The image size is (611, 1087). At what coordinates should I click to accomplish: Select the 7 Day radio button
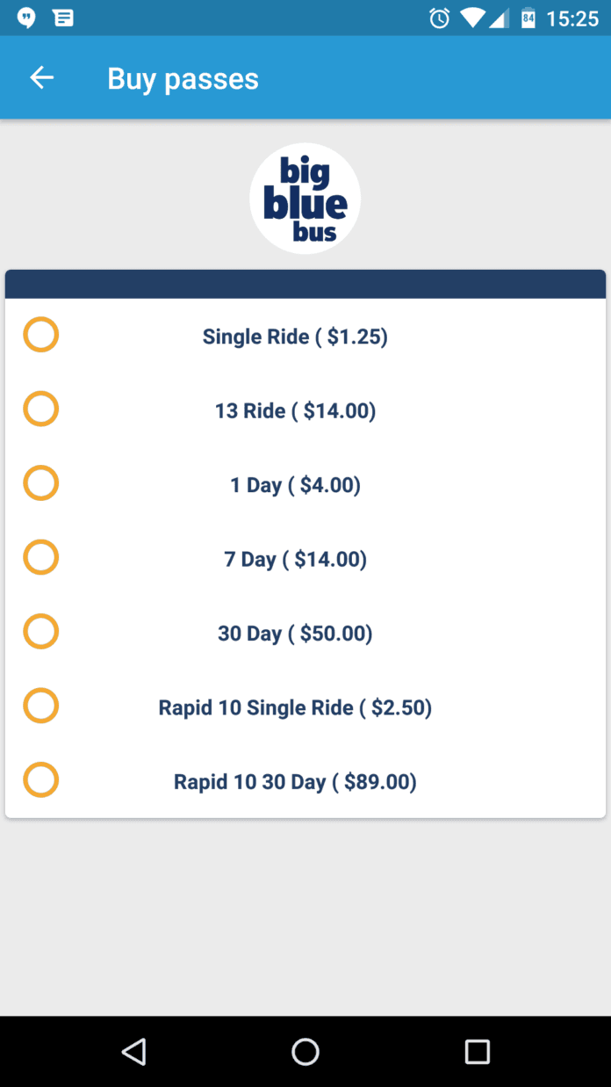tap(40, 557)
